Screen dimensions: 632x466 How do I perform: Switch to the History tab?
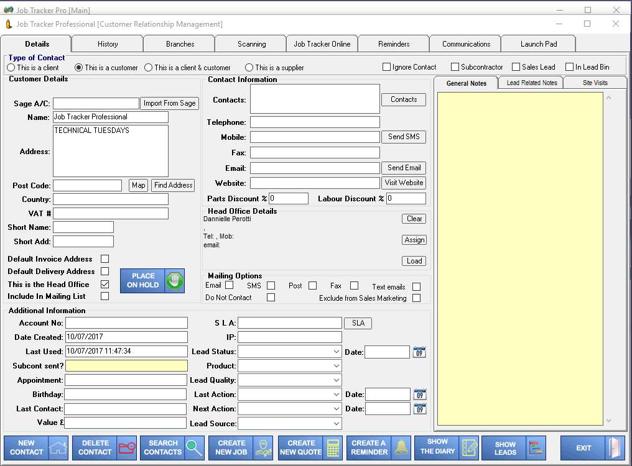tap(108, 44)
